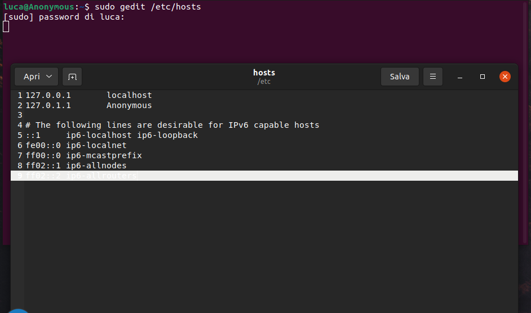The image size is (531, 313).
Task: Focus the terminal password prompt line
Action: click(x=64, y=17)
